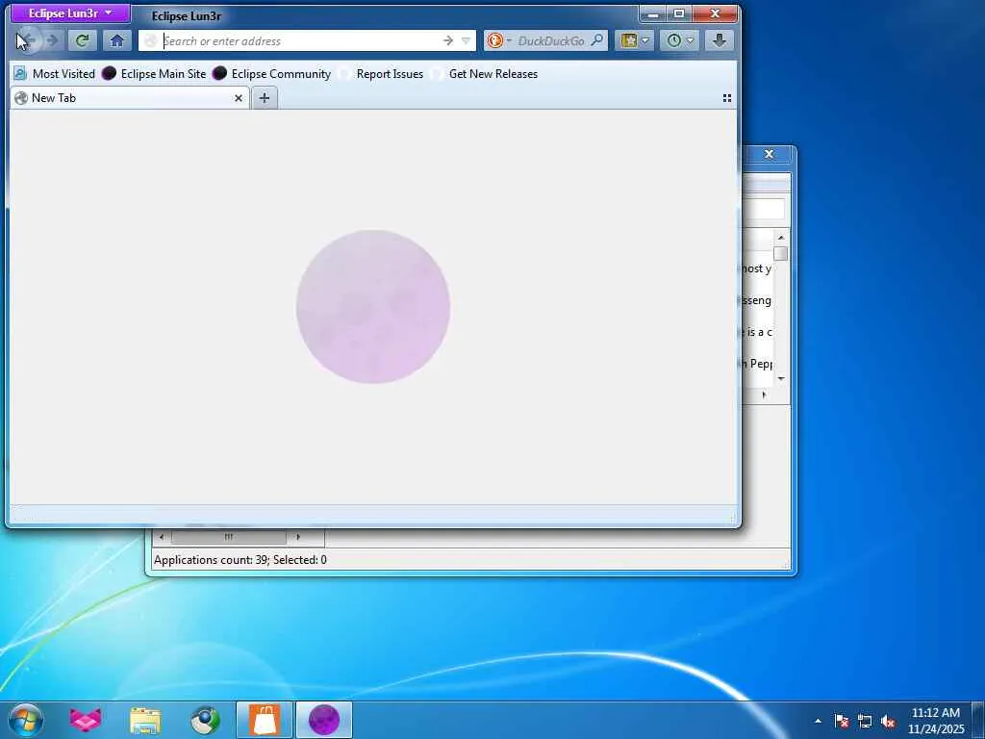Open the Report Issues bookmark
Viewport: 985px width, 739px height.
pos(381,73)
